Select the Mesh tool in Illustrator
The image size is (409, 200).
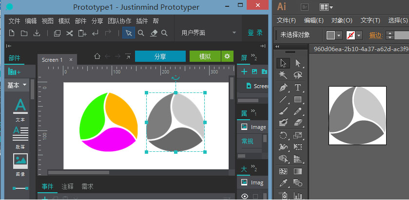[x=283, y=171]
